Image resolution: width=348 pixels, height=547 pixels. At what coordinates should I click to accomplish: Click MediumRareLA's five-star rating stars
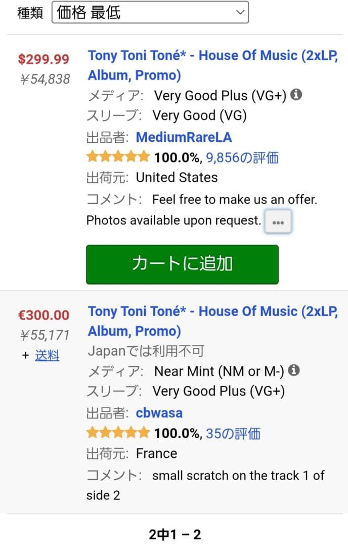118,157
